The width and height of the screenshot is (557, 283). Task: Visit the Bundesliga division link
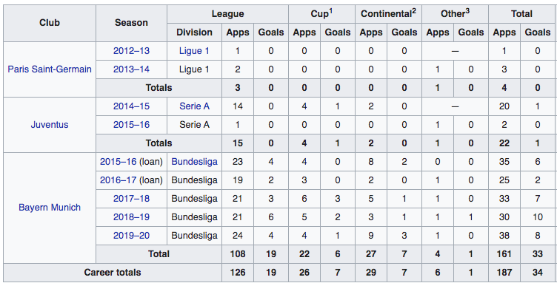(194, 162)
